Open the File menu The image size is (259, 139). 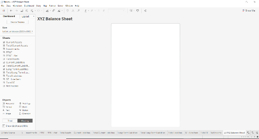[3, 6]
